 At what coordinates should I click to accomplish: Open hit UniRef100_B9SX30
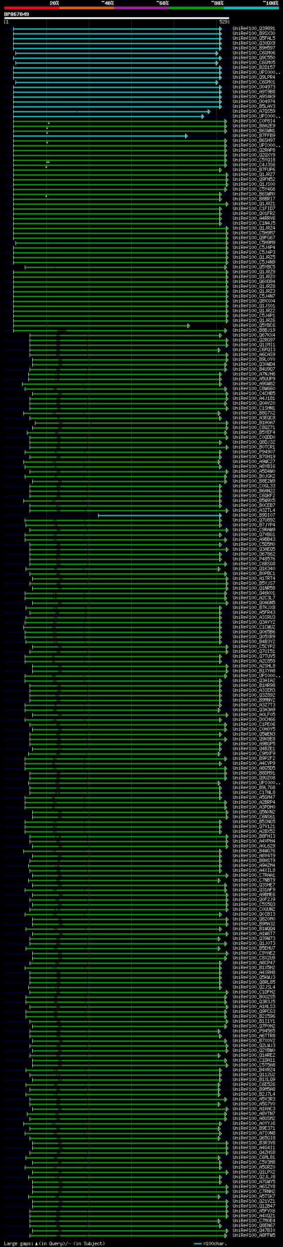[x=254, y=34]
